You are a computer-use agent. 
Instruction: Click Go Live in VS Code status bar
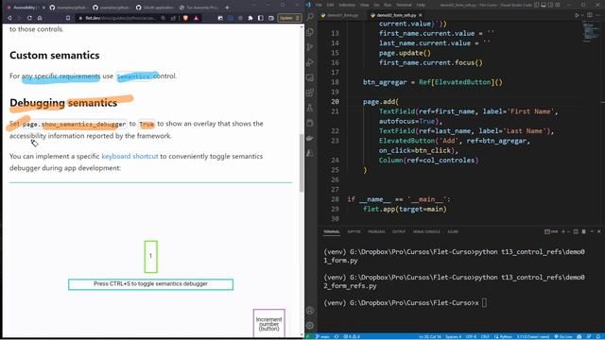[x=563, y=336]
